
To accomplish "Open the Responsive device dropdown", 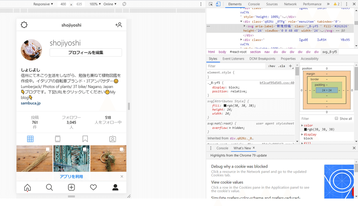I will 43,4.
